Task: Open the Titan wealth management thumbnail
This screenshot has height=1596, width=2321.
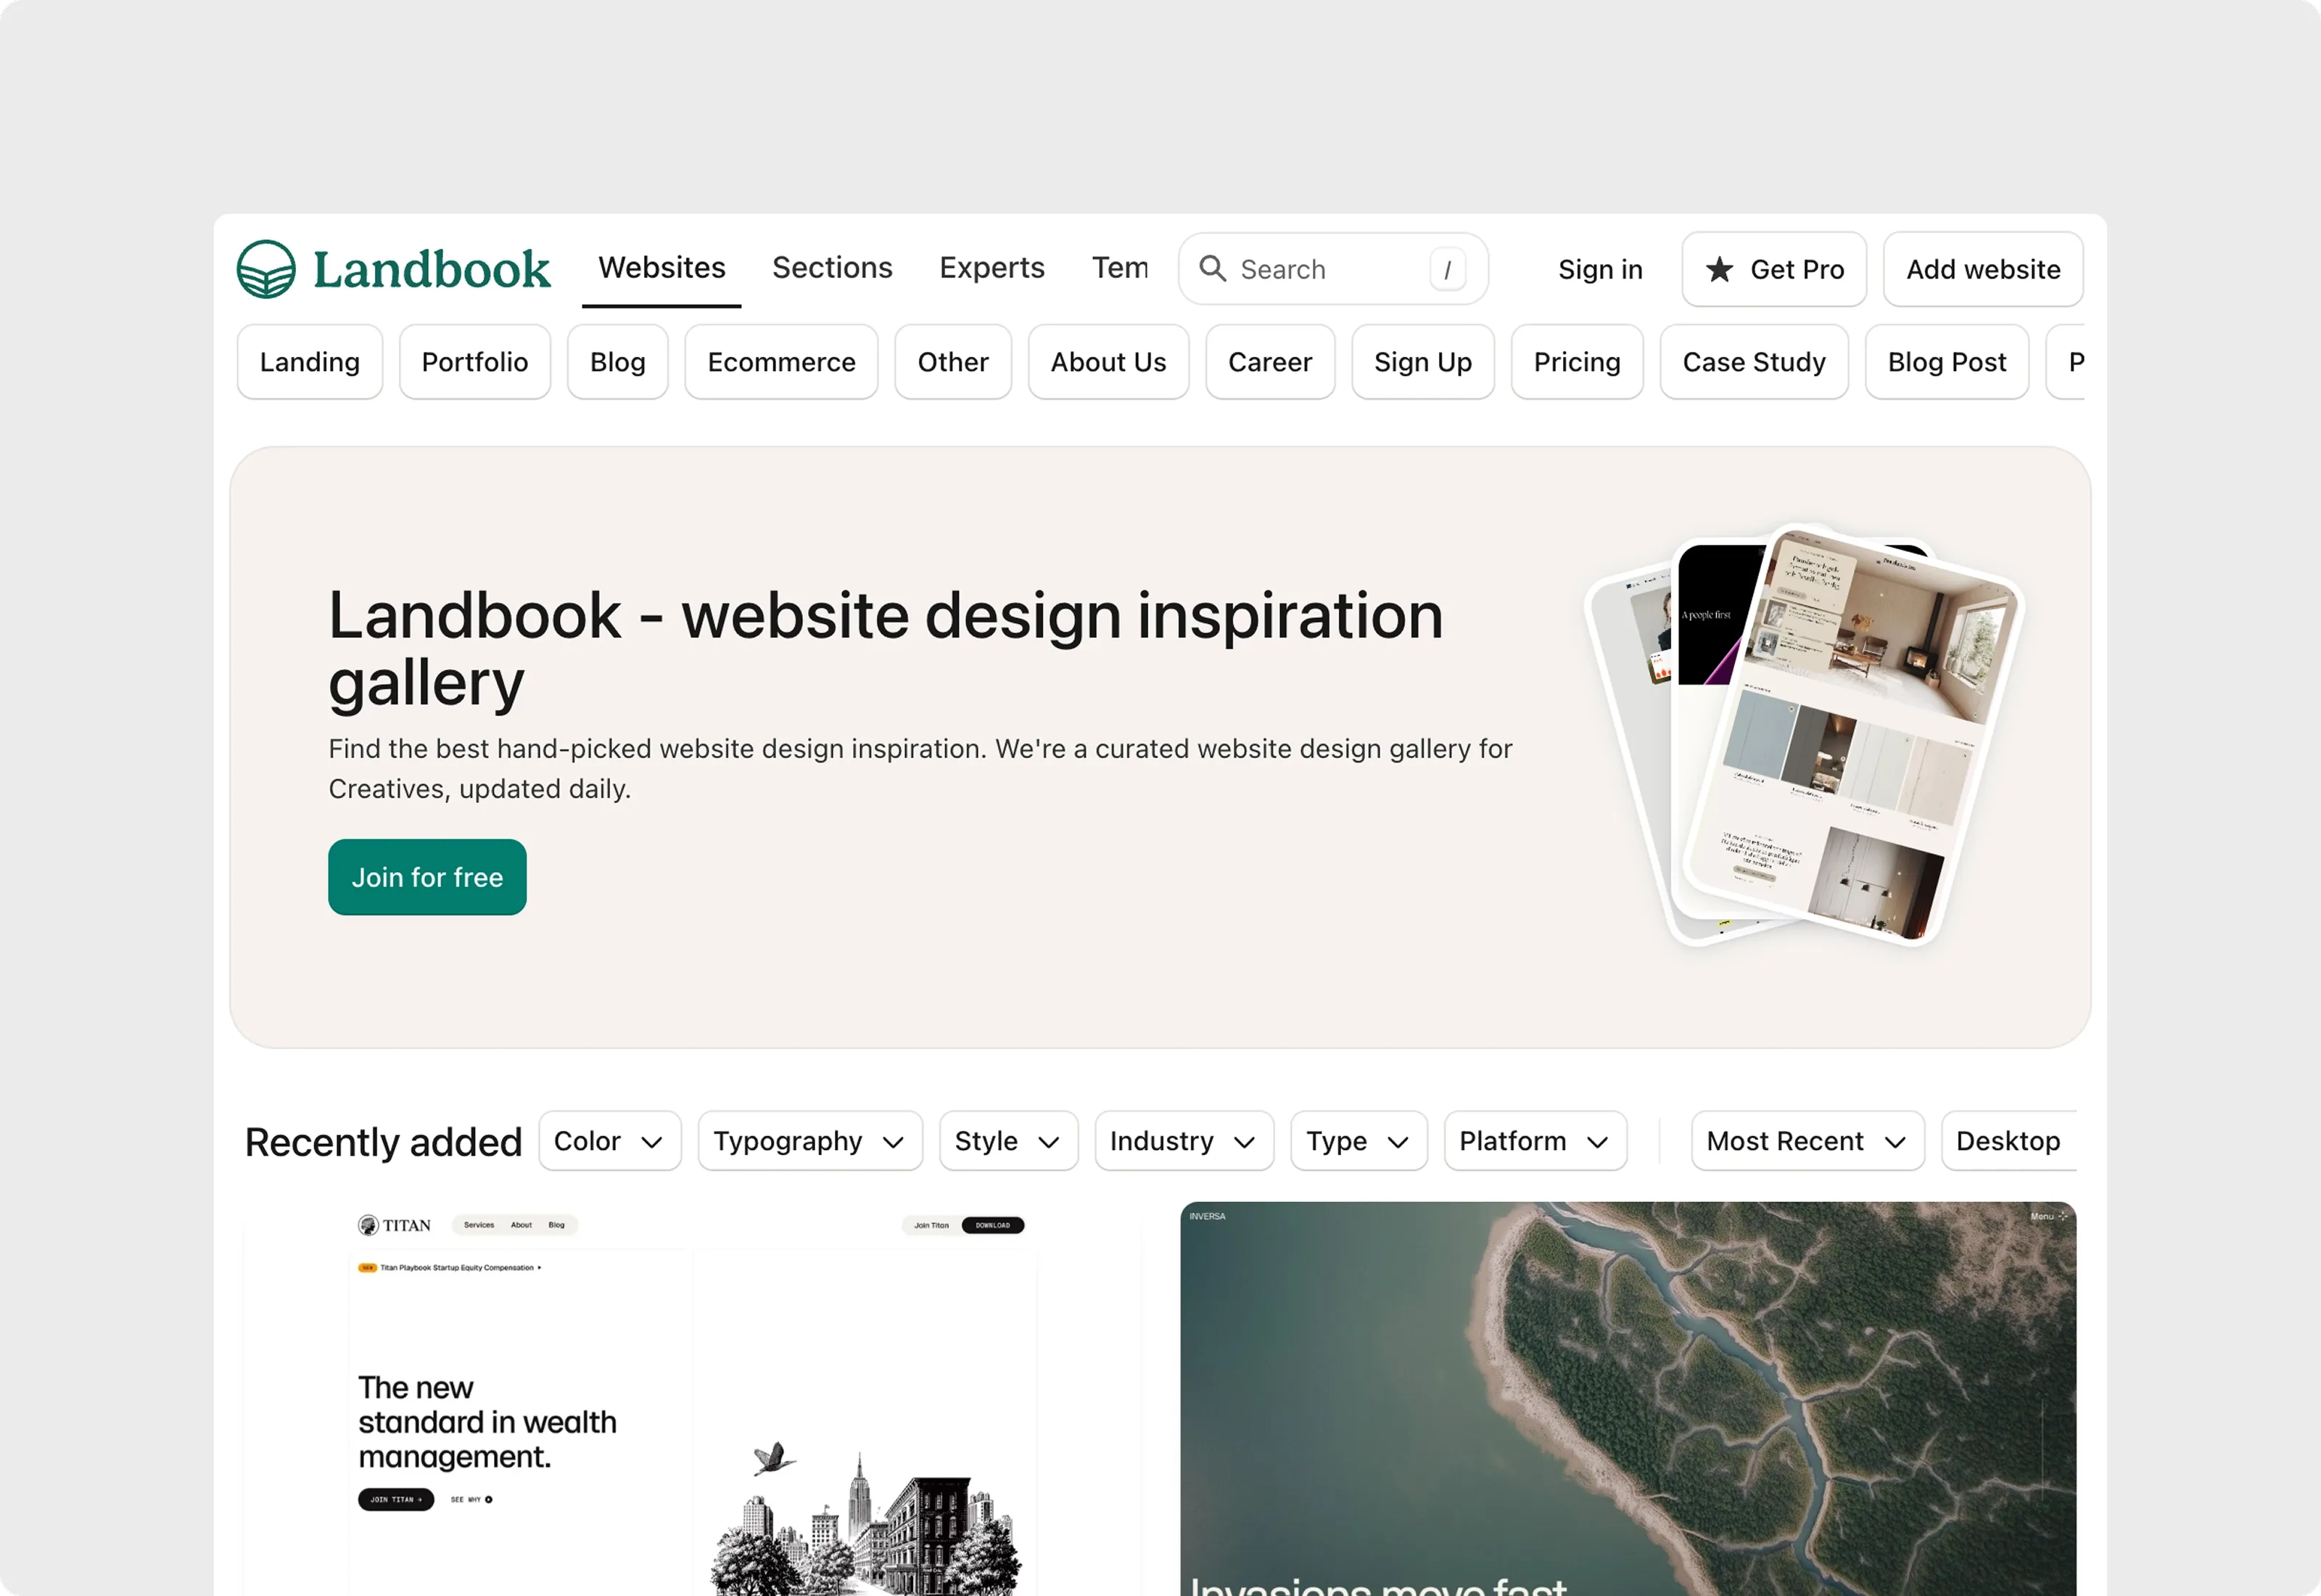Action: pyautogui.click(x=692, y=1400)
